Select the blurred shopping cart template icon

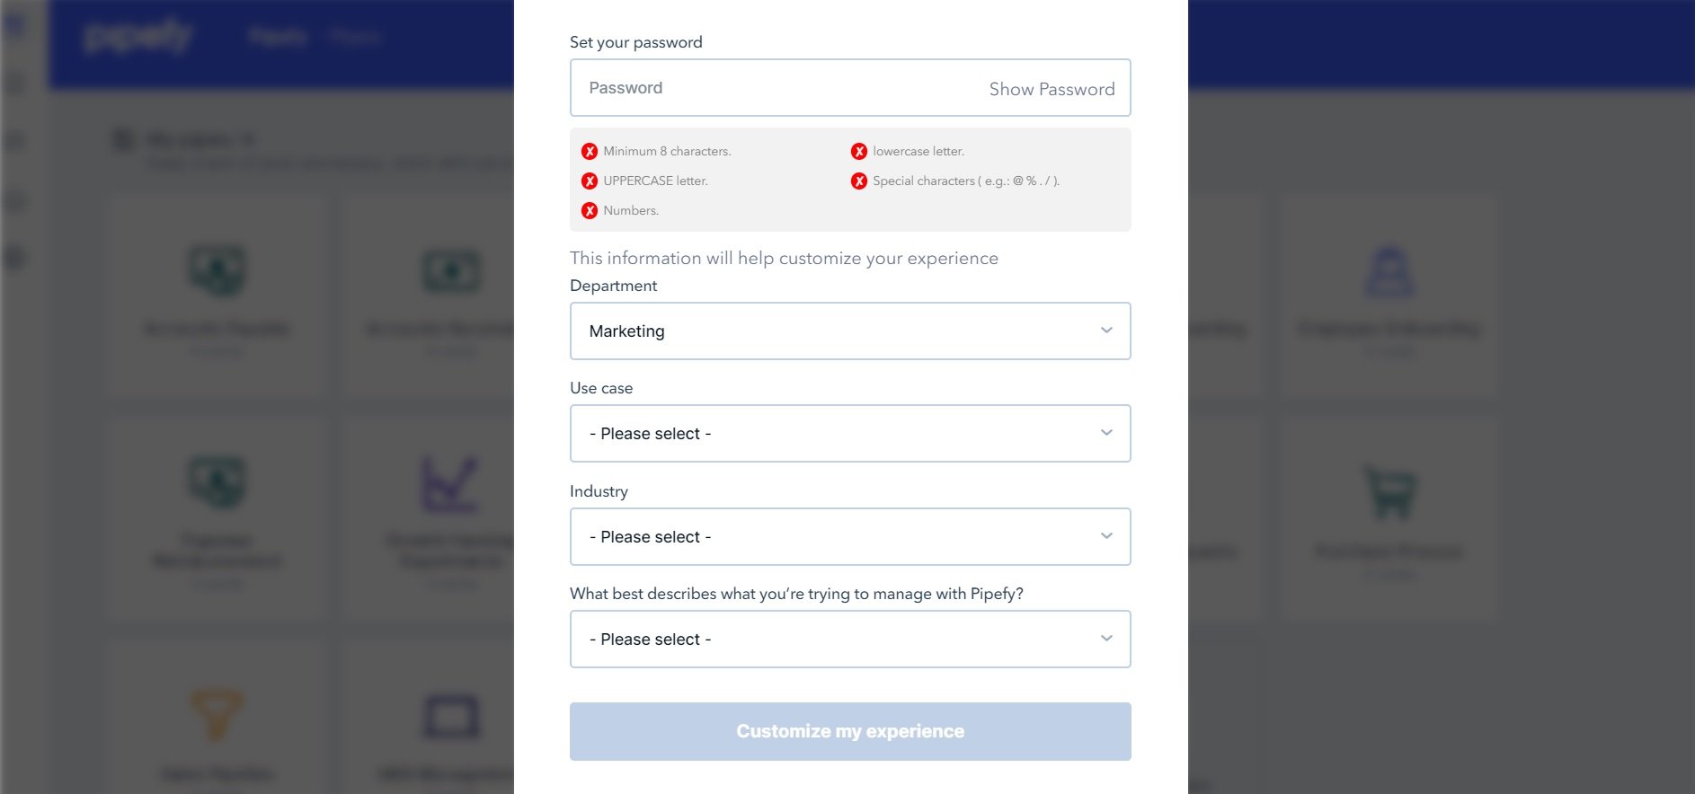pos(1389,492)
